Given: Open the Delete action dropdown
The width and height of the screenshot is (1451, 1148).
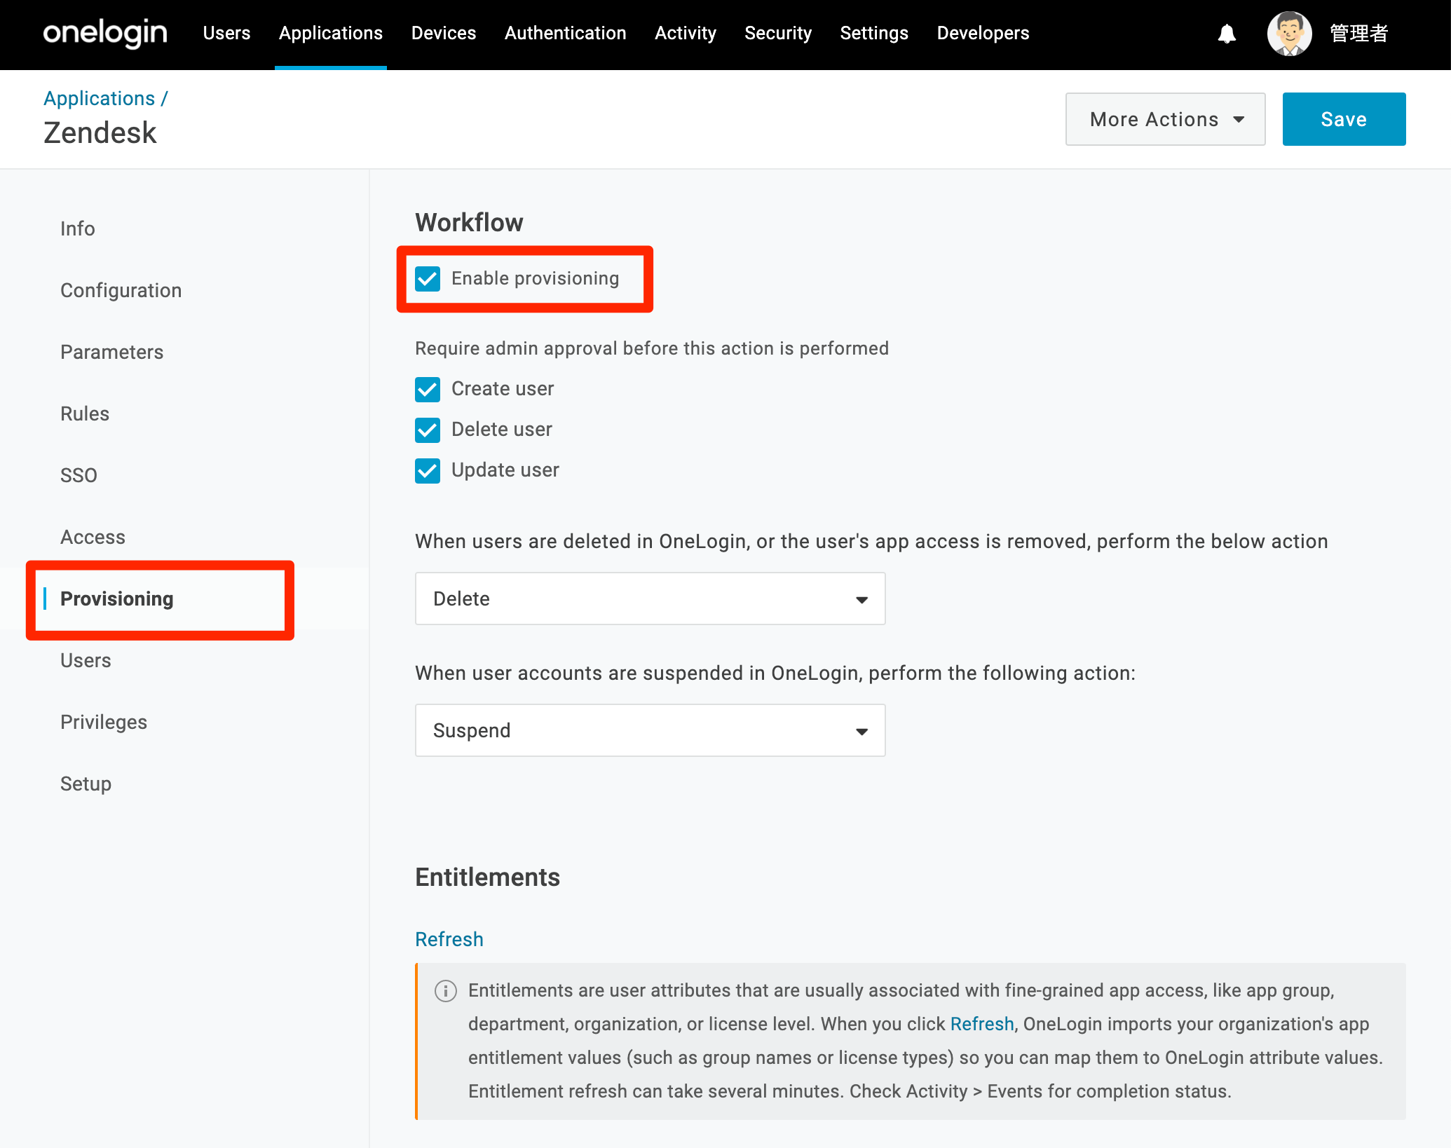Looking at the screenshot, I should (650, 599).
